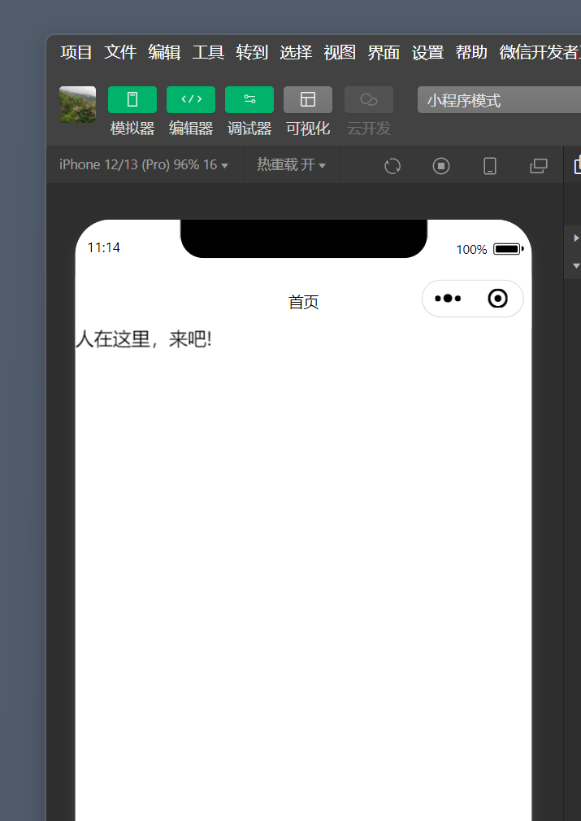Screen dimensions: 581x821
Task: Toggle the 调试器 debugger panel button
Action: point(249,99)
